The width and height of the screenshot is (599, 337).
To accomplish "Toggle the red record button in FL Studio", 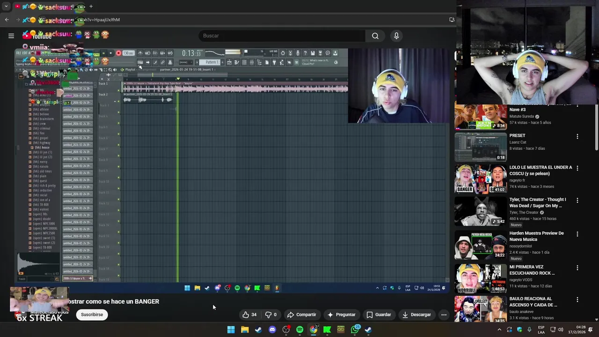I will (x=119, y=53).
